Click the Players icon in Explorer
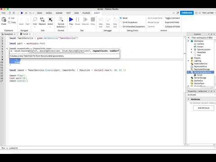This screenshot has width=216, height=162. click(x=192, y=58)
